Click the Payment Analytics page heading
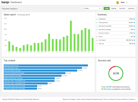Screen dimensions: 138x102 point(10,9)
